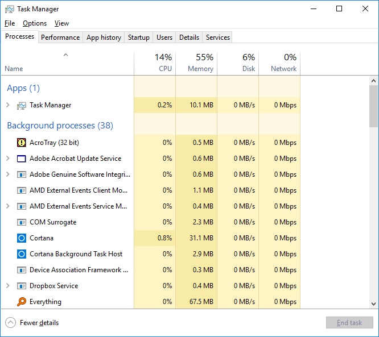Viewport: 379px width, 337px height.
Task: Select the Cortana process name
Action: 42,238
